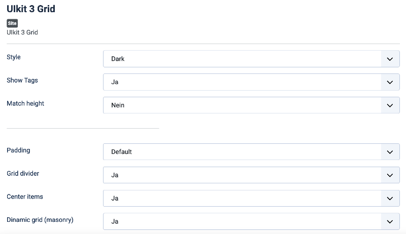
Task: Click the Padding field label
Action: pyautogui.click(x=18, y=150)
